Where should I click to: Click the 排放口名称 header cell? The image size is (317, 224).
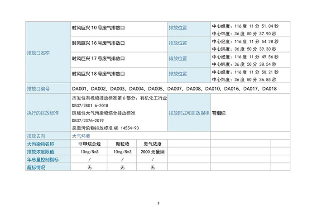coord(48,52)
